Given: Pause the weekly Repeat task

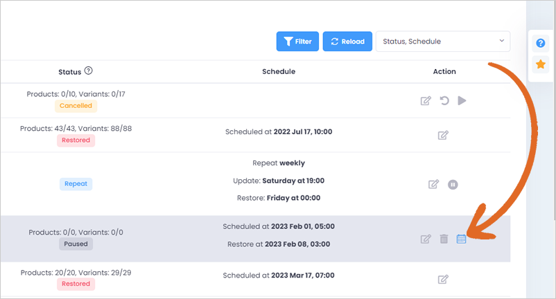Looking at the screenshot, I should 453,185.
